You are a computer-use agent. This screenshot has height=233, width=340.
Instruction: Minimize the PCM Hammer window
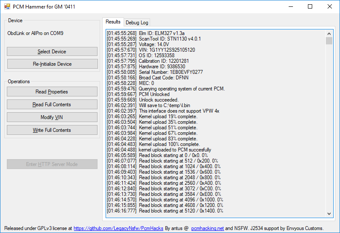coord(290,7)
